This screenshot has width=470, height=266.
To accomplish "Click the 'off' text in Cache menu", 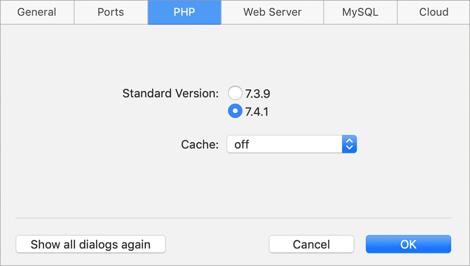I will [x=241, y=145].
